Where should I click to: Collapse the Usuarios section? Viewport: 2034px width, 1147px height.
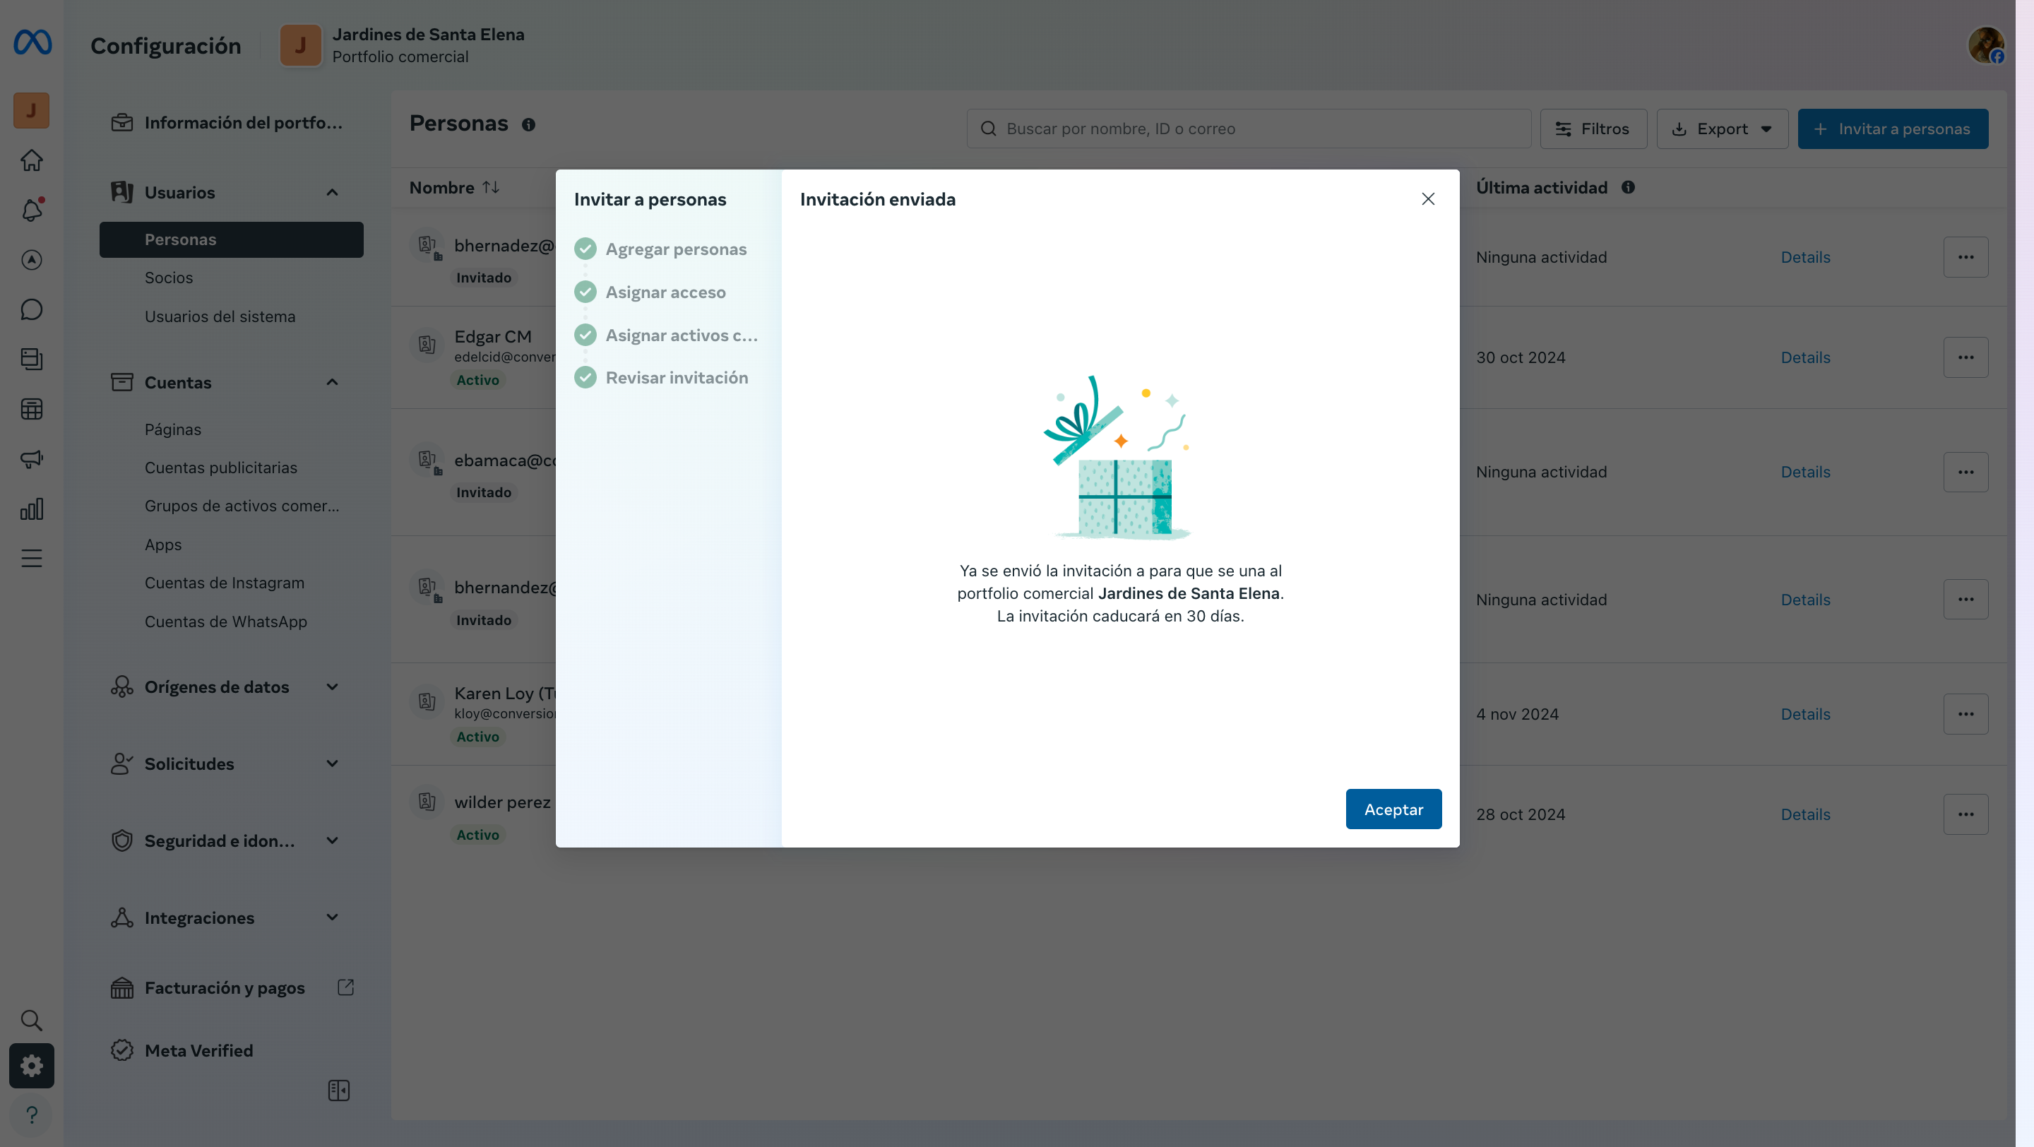333,193
